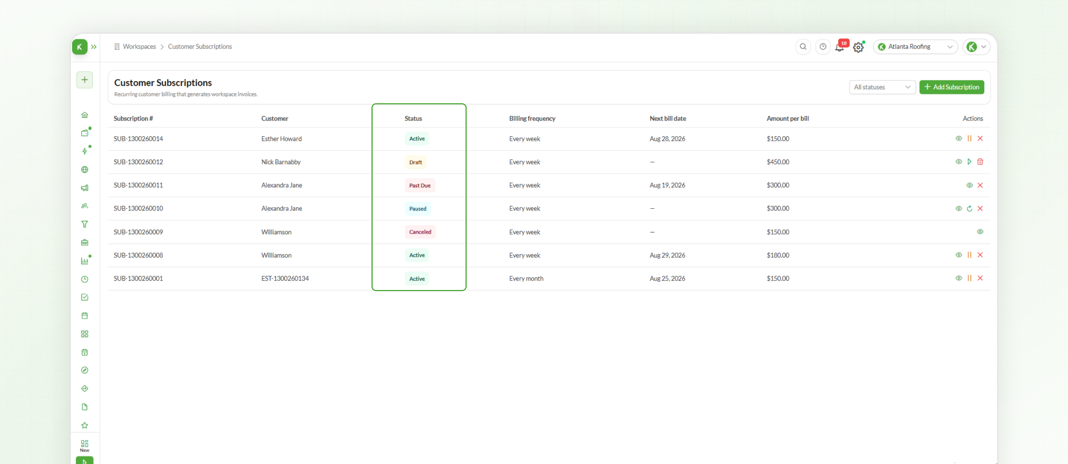Click the Paused status badge
The height and width of the screenshot is (464, 1068).
click(417, 209)
